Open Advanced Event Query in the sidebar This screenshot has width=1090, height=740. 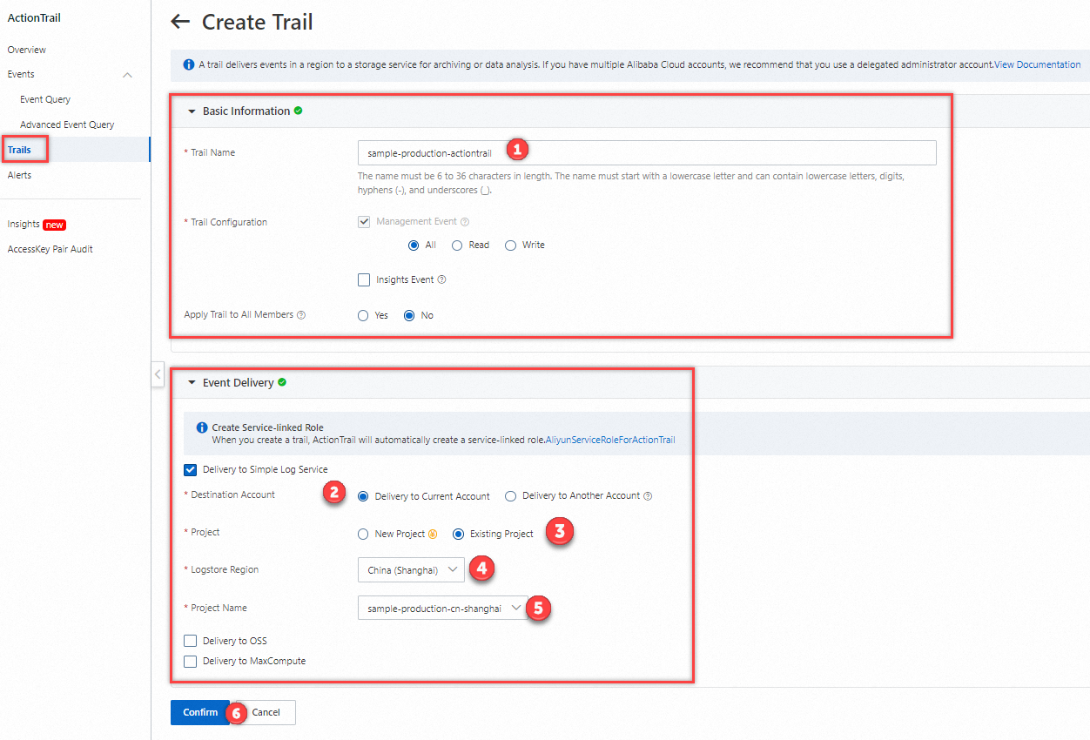(x=67, y=124)
